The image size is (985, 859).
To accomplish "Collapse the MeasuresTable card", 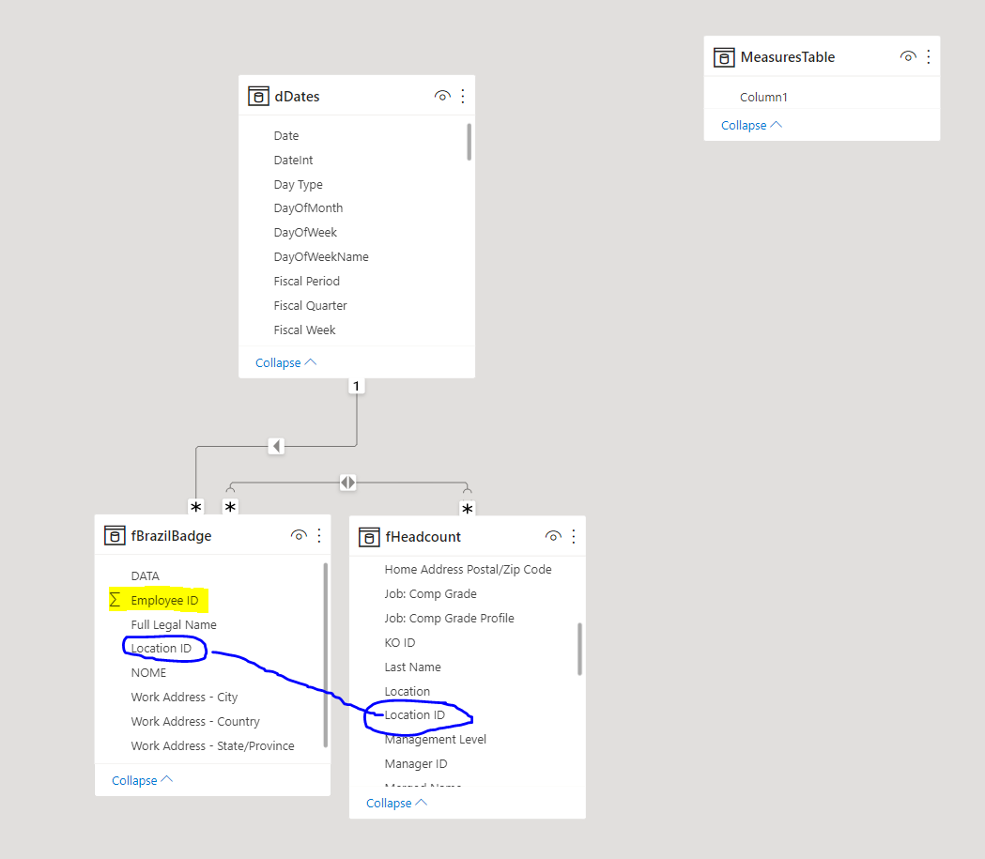I will coord(751,125).
